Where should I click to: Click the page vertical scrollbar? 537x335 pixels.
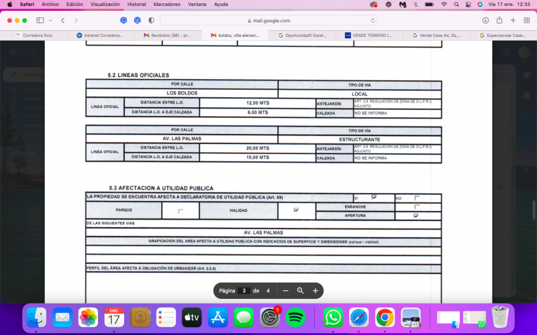click(534, 209)
